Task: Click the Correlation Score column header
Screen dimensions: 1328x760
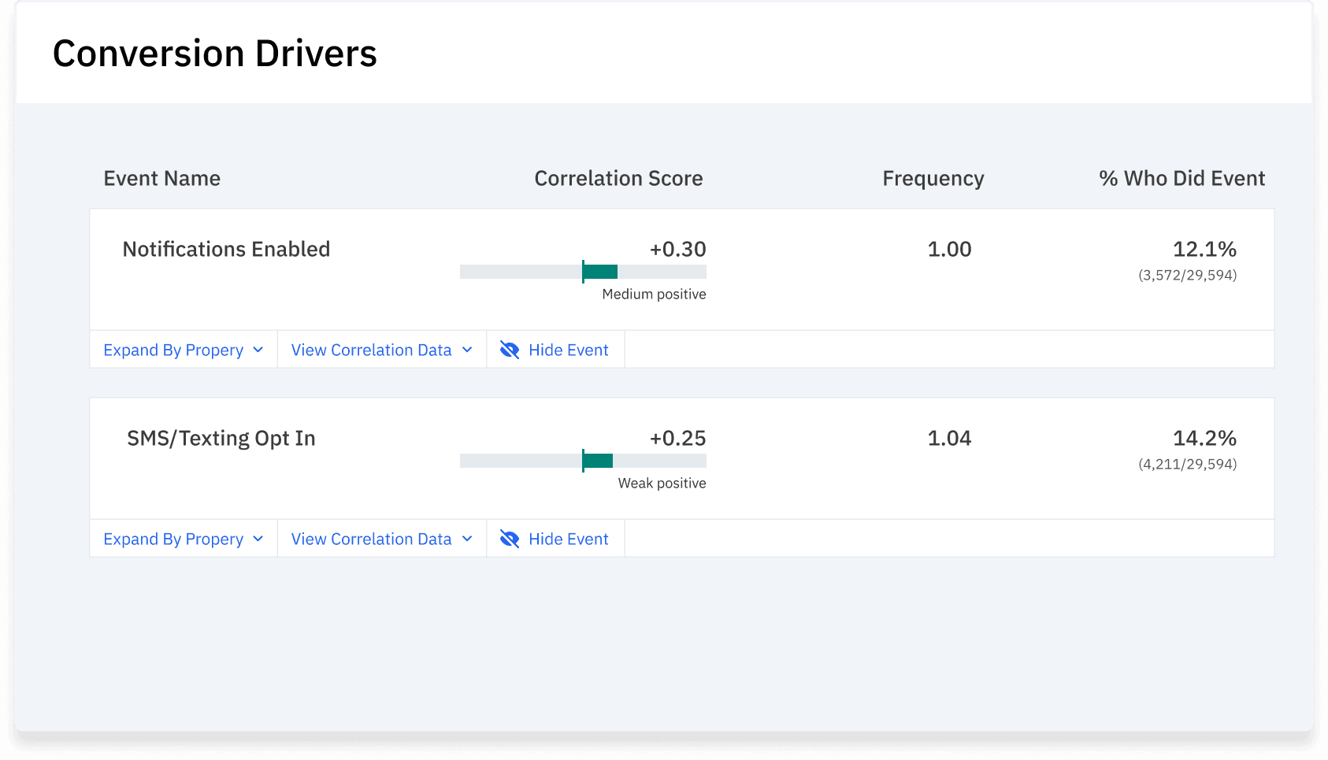Action: coord(618,179)
